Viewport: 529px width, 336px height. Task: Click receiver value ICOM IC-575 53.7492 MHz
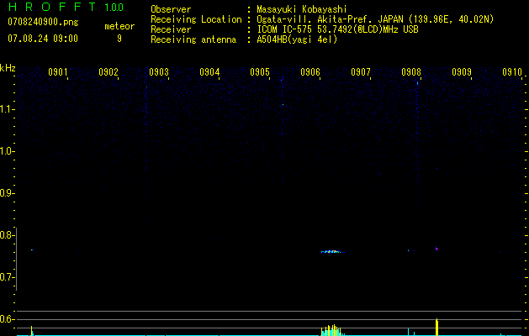pyautogui.click(x=337, y=29)
